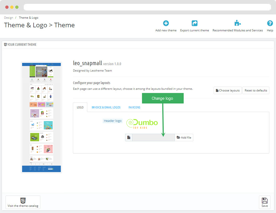The image size is (276, 213).
Task: Open the Help question mark icon
Action: [270, 23]
